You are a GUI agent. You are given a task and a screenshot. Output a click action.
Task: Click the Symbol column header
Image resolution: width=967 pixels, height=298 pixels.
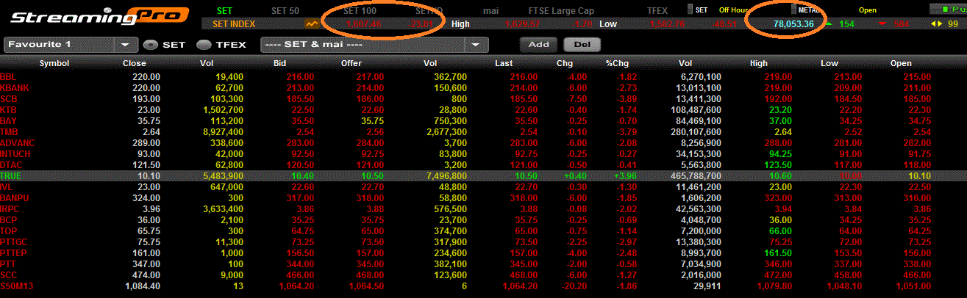tap(54, 63)
